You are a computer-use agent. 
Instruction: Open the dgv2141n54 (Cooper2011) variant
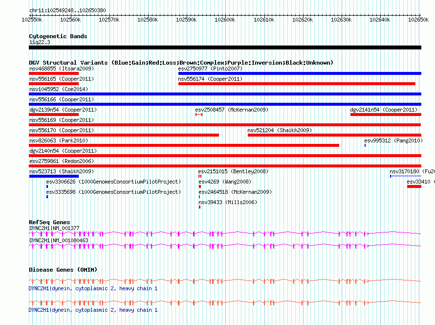[384, 110]
